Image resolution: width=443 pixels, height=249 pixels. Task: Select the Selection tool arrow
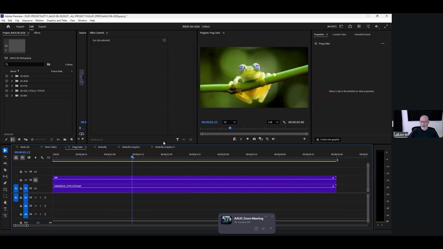5,150
